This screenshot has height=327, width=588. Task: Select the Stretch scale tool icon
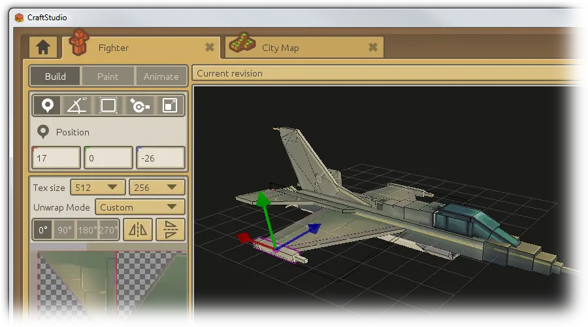pos(169,105)
